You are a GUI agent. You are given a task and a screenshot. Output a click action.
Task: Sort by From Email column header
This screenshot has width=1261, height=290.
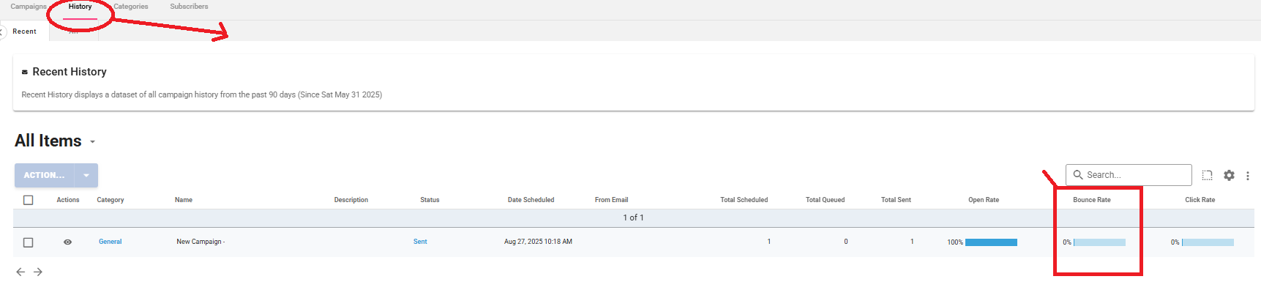pyautogui.click(x=611, y=200)
